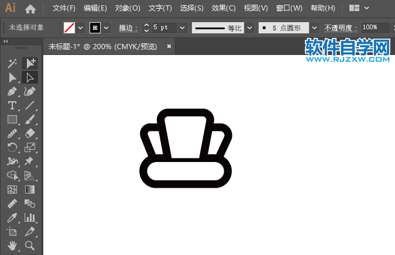Viewport: 395px width, 255px height.
Task: Select the Direct Selection tool
Action: tap(29, 77)
